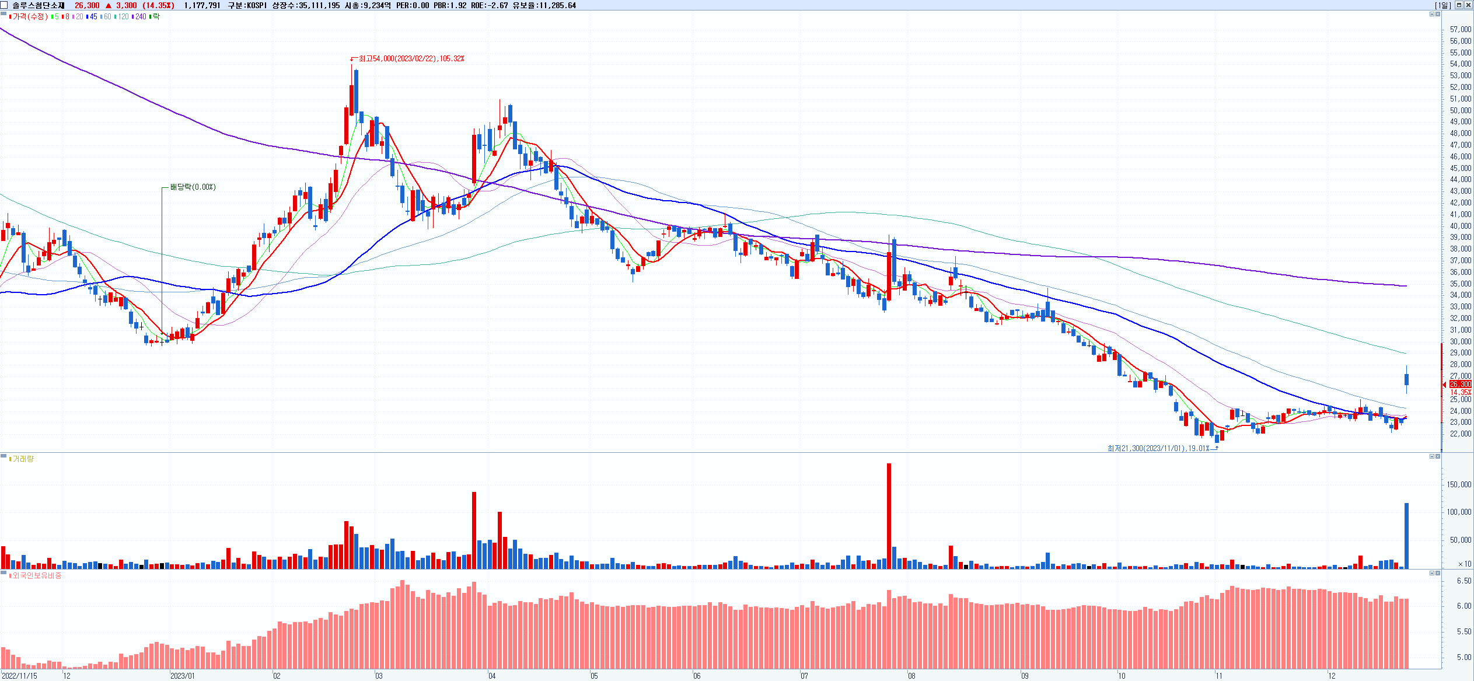Close the 거래량 volume pane

pyautogui.click(x=1437, y=456)
